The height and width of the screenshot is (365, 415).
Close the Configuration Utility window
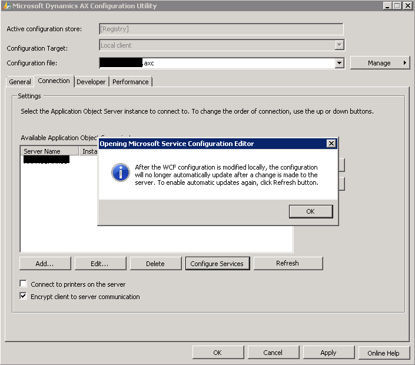coord(407,5)
